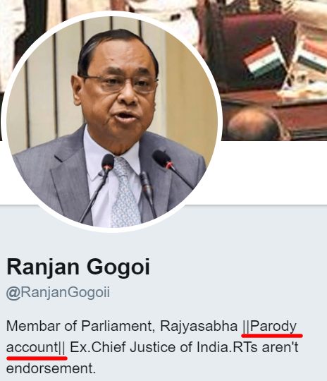
Task: Click the word Rajyasabha in the bio
Action: point(199,327)
